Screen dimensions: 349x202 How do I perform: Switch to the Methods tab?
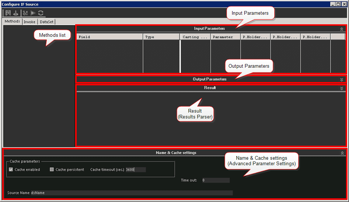(12, 21)
